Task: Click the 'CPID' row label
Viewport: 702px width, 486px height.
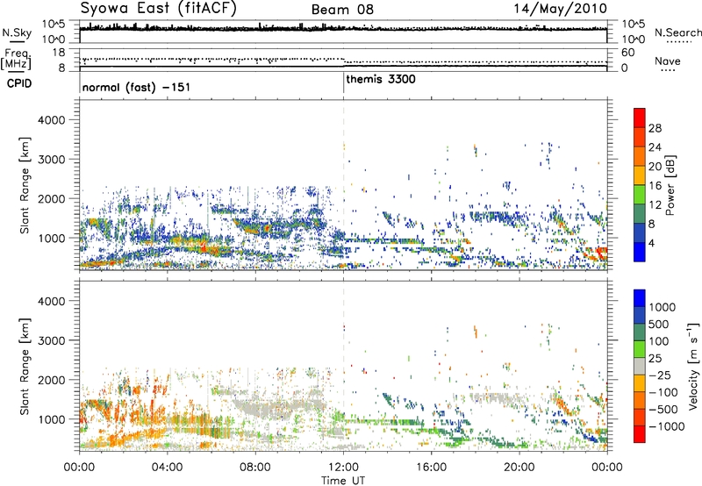Action: coord(19,83)
